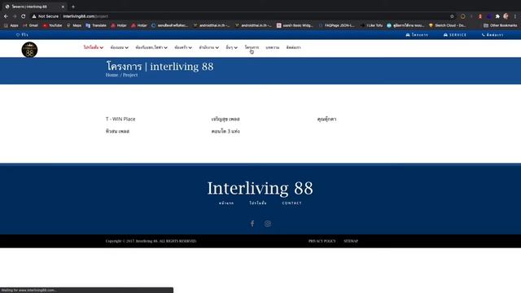The height and width of the screenshot is (293, 521).
Task: Open the FAQPage JSON-L bookmark
Action: [336, 25]
